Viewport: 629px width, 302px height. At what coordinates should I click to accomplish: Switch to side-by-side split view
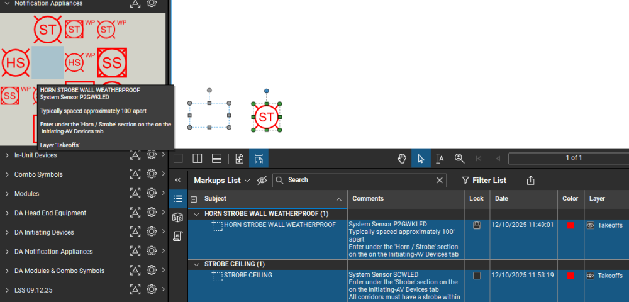[x=198, y=159]
